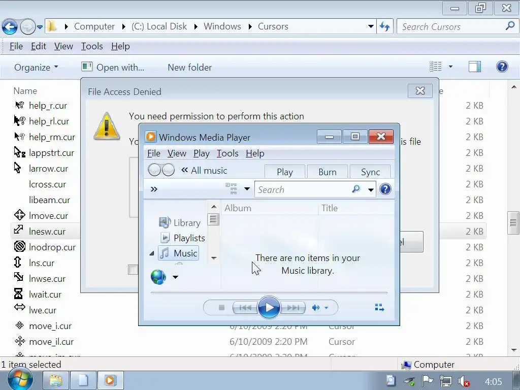Switch Media Player to Now Playing mode

pos(379,307)
